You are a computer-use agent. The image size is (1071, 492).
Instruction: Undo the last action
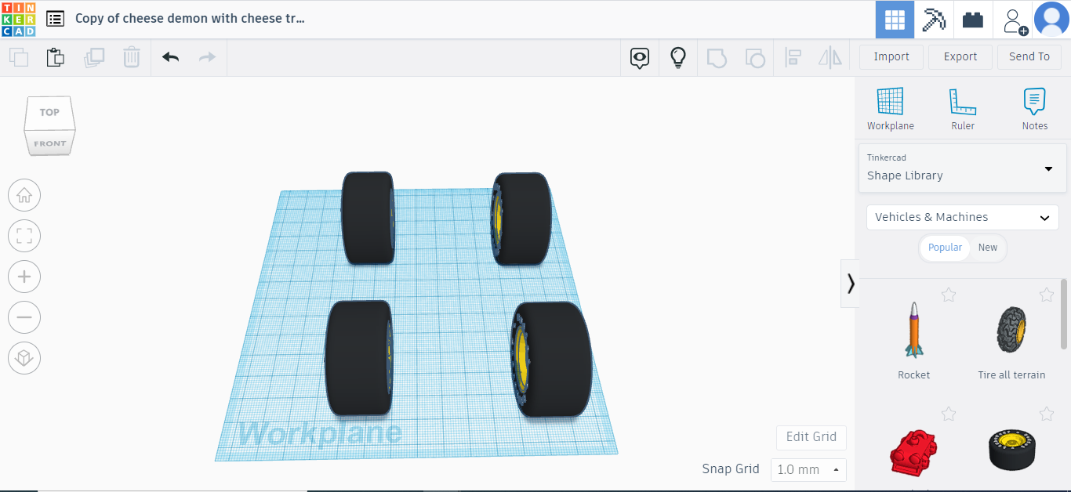tap(170, 57)
